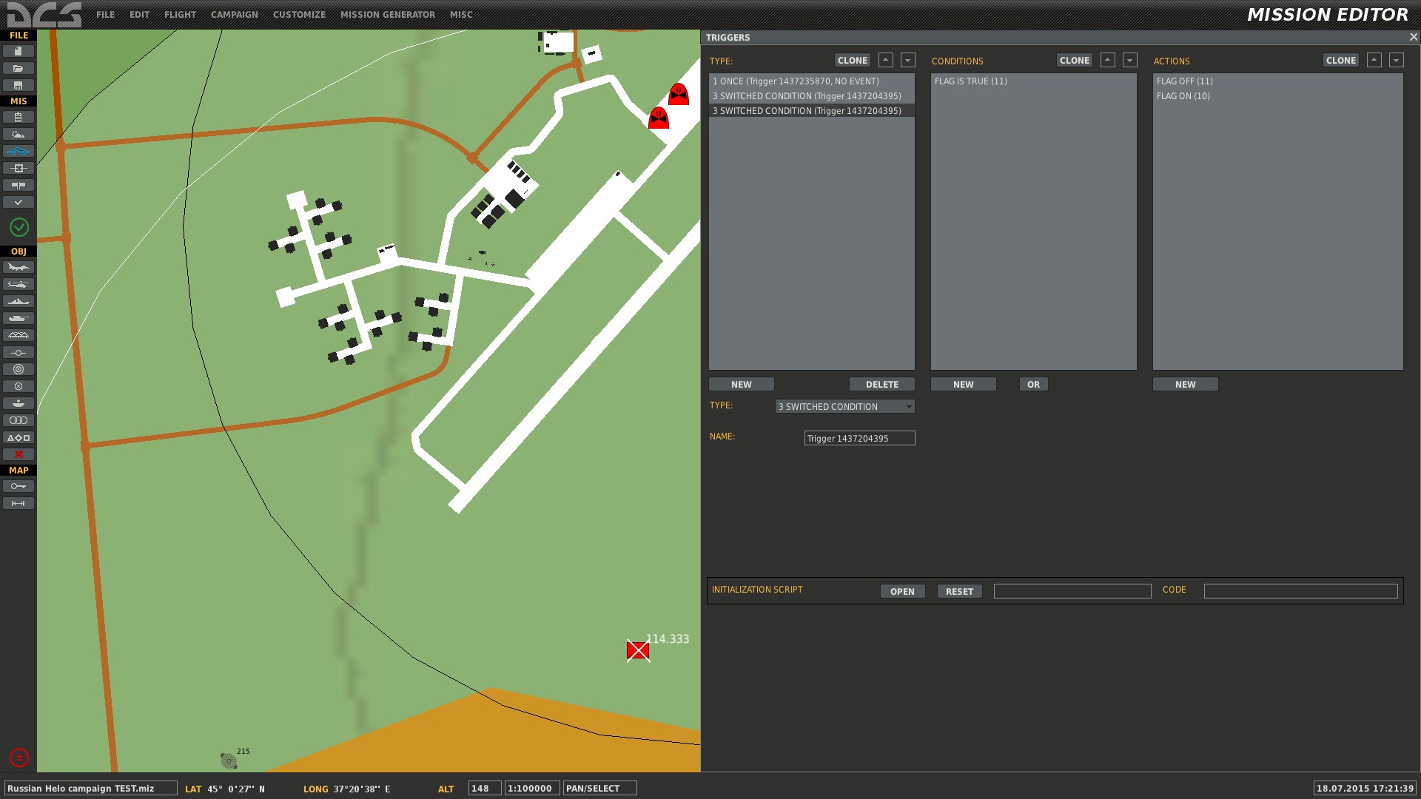Screen dimensions: 1421x799
Task: Open the CUSTOMIZE menu
Action: tap(299, 15)
